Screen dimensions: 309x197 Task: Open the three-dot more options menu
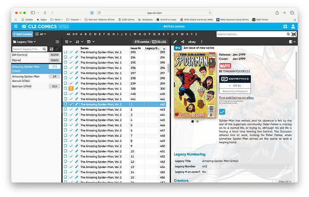click(202, 42)
